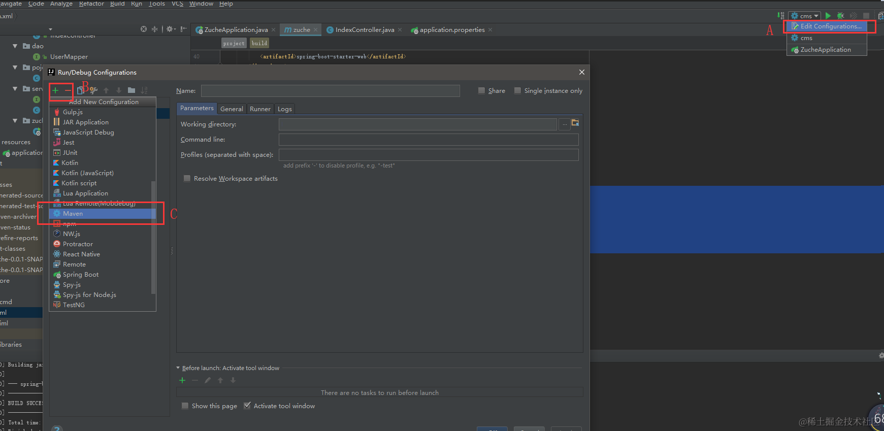884x431 pixels.
Task: Click the folder picker icon beside Working directory
Action: click(575, 123)
